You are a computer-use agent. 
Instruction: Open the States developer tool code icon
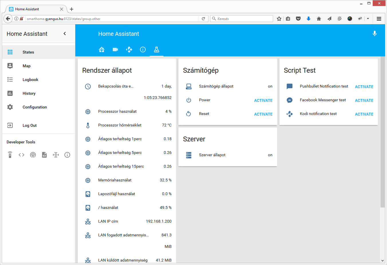pyautogui.click(x=21, y=155)
